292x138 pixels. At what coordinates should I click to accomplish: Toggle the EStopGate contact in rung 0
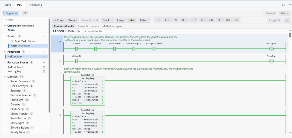coord(115,49)
